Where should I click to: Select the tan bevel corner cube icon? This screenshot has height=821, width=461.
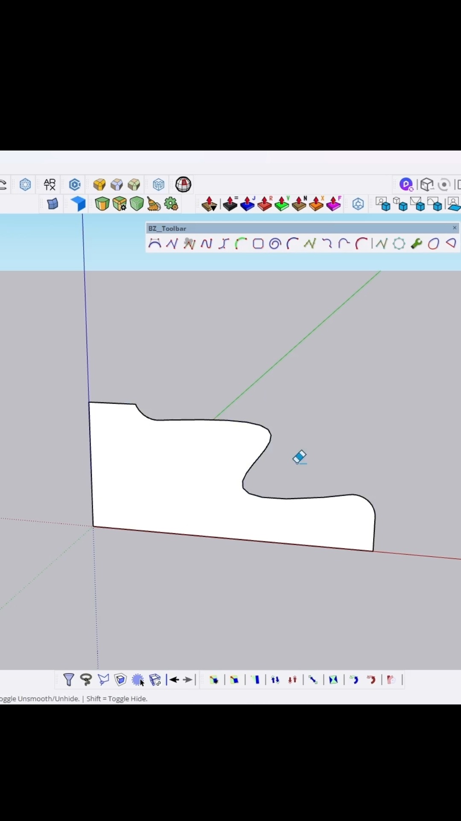pyautogui.click(x=134, y=185)
